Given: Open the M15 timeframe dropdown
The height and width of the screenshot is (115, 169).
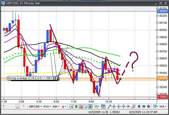Looking at the screenshot, I should pyautogui.click(x=47, y=107).
